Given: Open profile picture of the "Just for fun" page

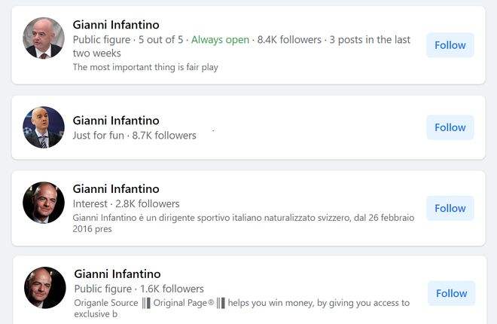Looking at the screenshot, I should coord(44,127).
